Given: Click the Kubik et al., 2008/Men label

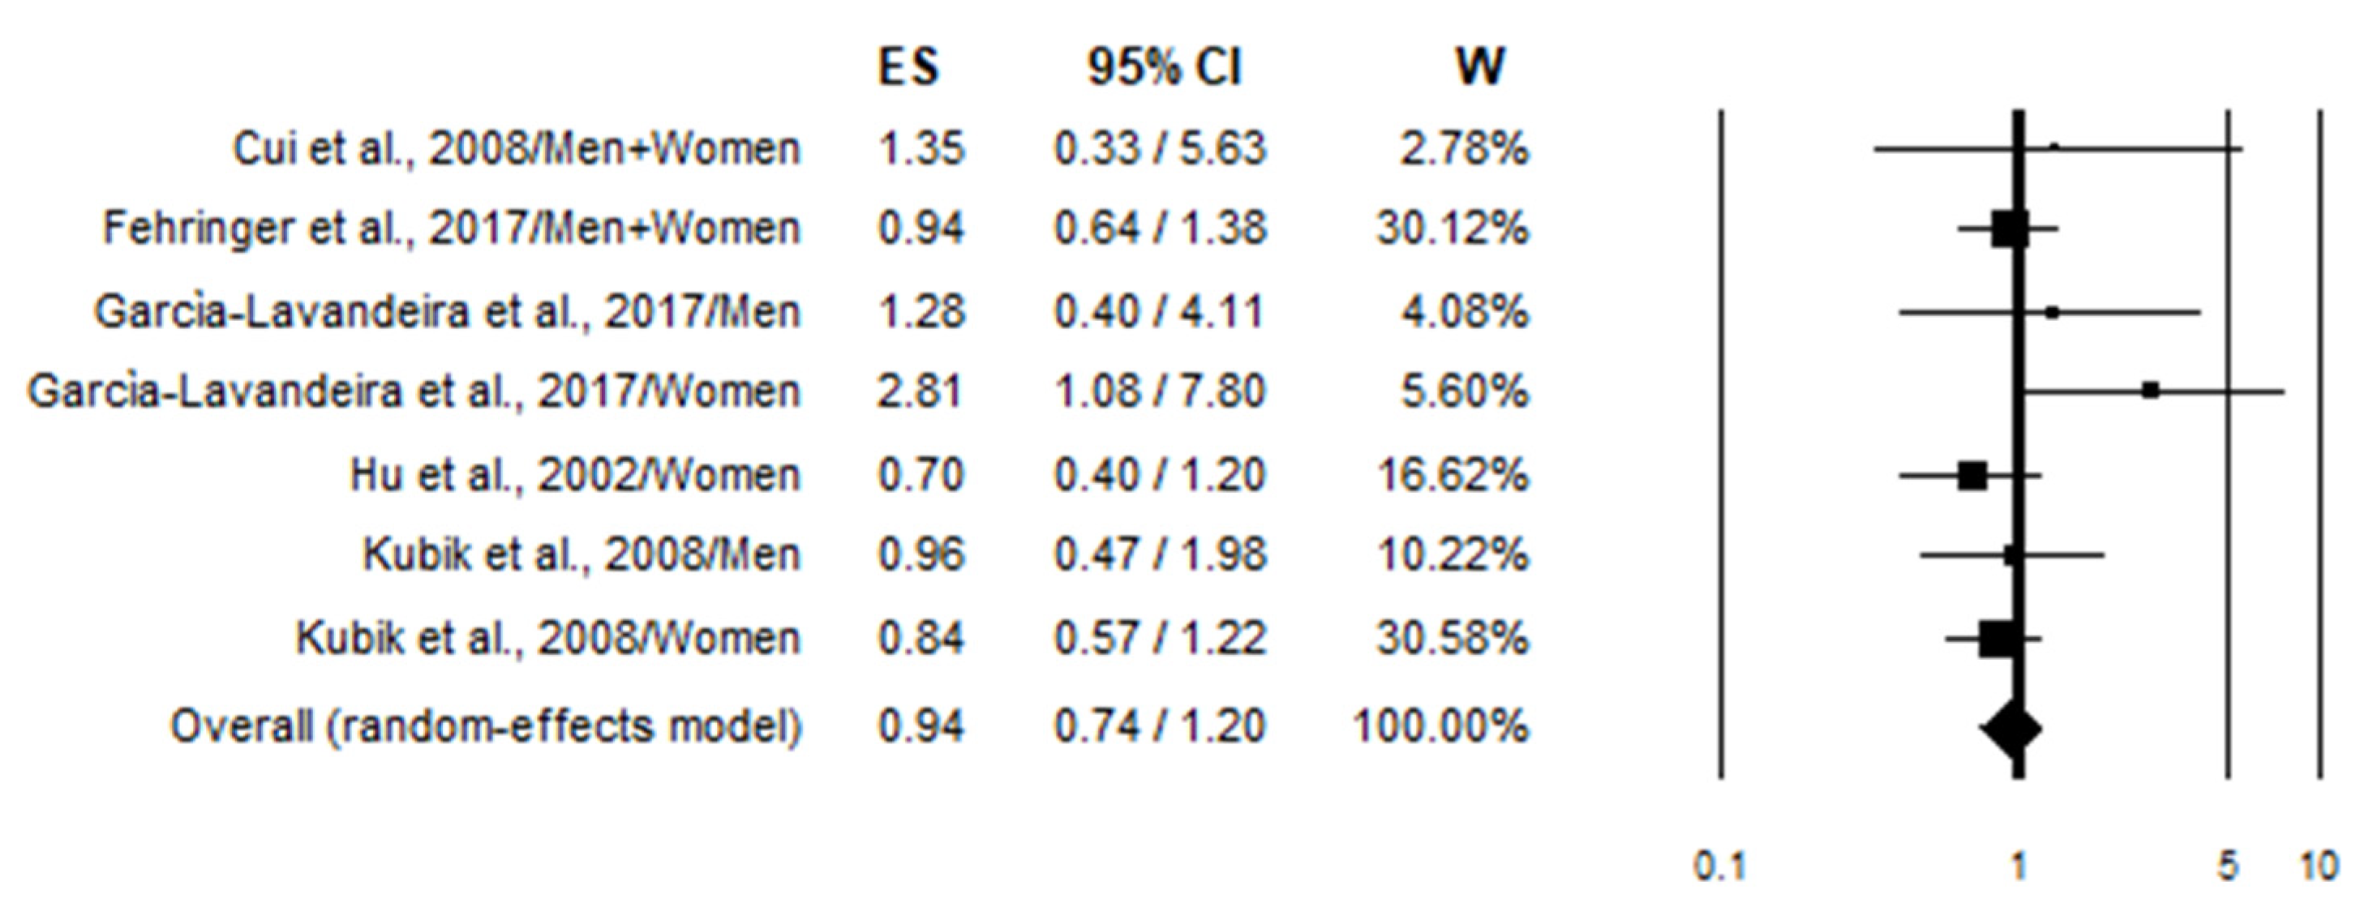Looking at the screenshot, I should click(x=581, y=554).
